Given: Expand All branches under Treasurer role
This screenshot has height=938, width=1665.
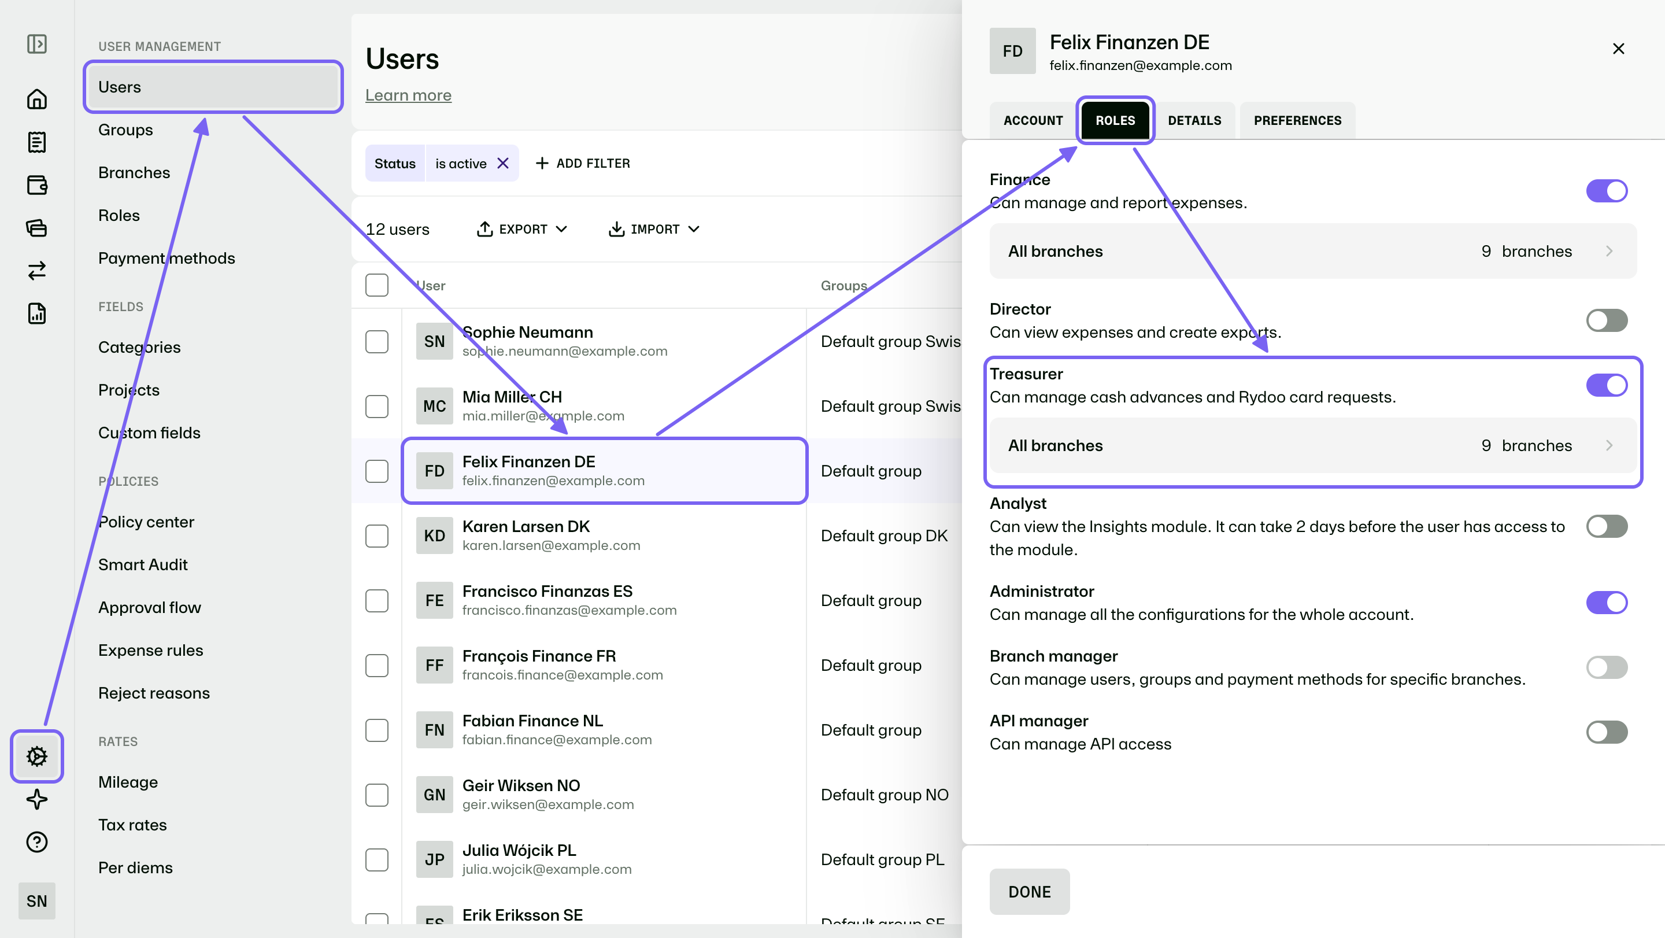Looking at the screenshot, I should coord(1313,445).
